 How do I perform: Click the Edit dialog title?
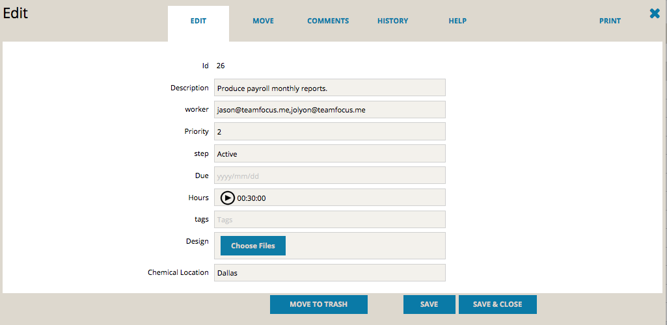16,13
